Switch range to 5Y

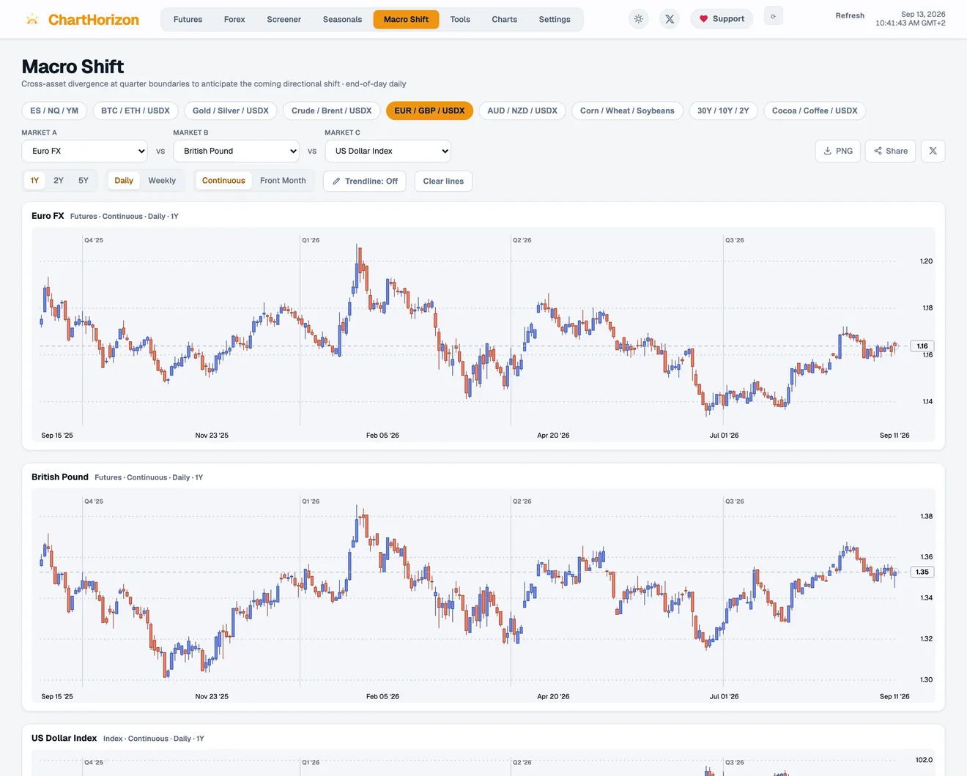tap(84, 181)
